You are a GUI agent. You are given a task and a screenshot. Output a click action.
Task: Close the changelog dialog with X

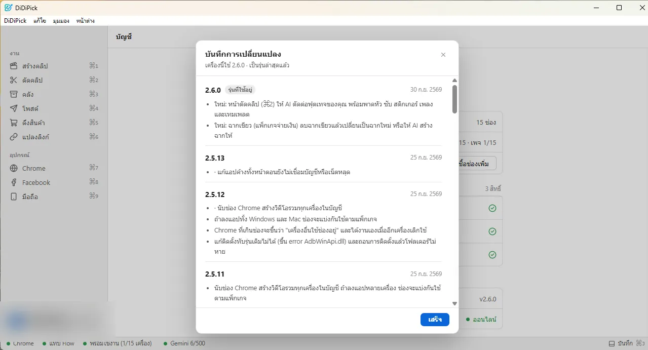pyautogui.click(x=443, y=55)
